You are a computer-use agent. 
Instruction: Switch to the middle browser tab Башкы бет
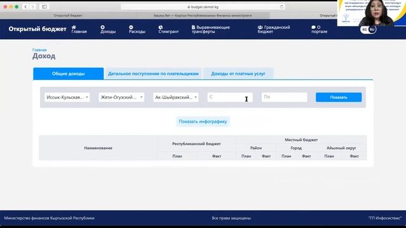pos(203,15)
